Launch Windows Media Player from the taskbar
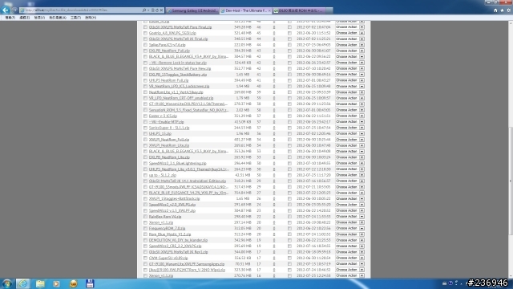 point(56,283)
